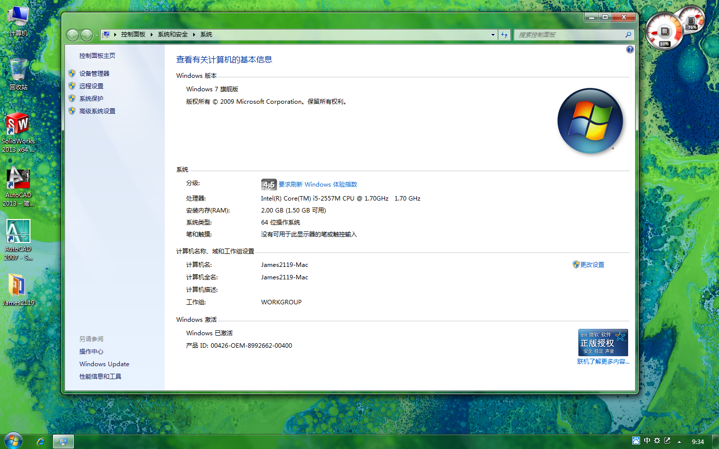Select the AutoCAD 2013 desktop shortcut

tap(18, 187)
